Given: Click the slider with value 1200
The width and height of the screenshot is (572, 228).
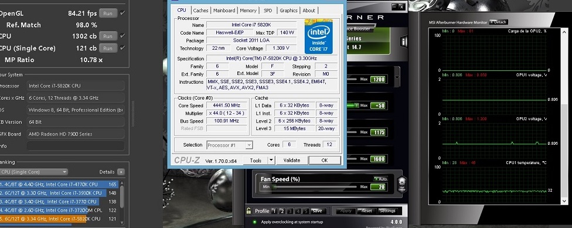Looking at the screenshot, I should click(x=352, y=79).
